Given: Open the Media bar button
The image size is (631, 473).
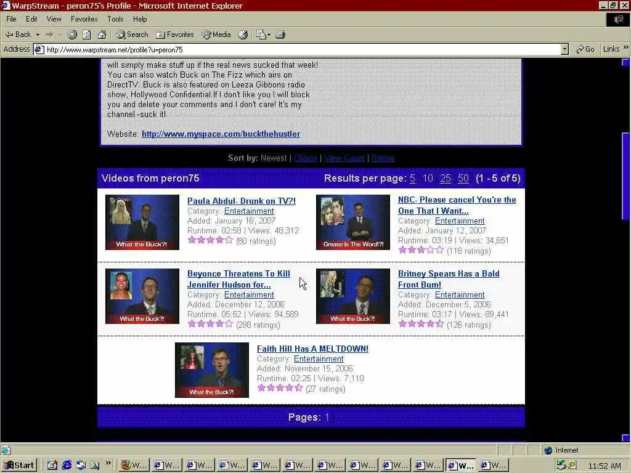Looking at the screenshot, I should (x=216, y=34).
